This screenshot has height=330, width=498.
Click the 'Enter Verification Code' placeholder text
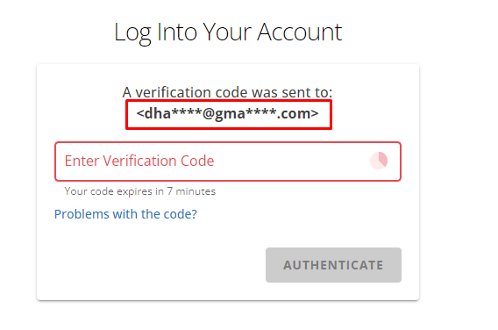(139, 161)
